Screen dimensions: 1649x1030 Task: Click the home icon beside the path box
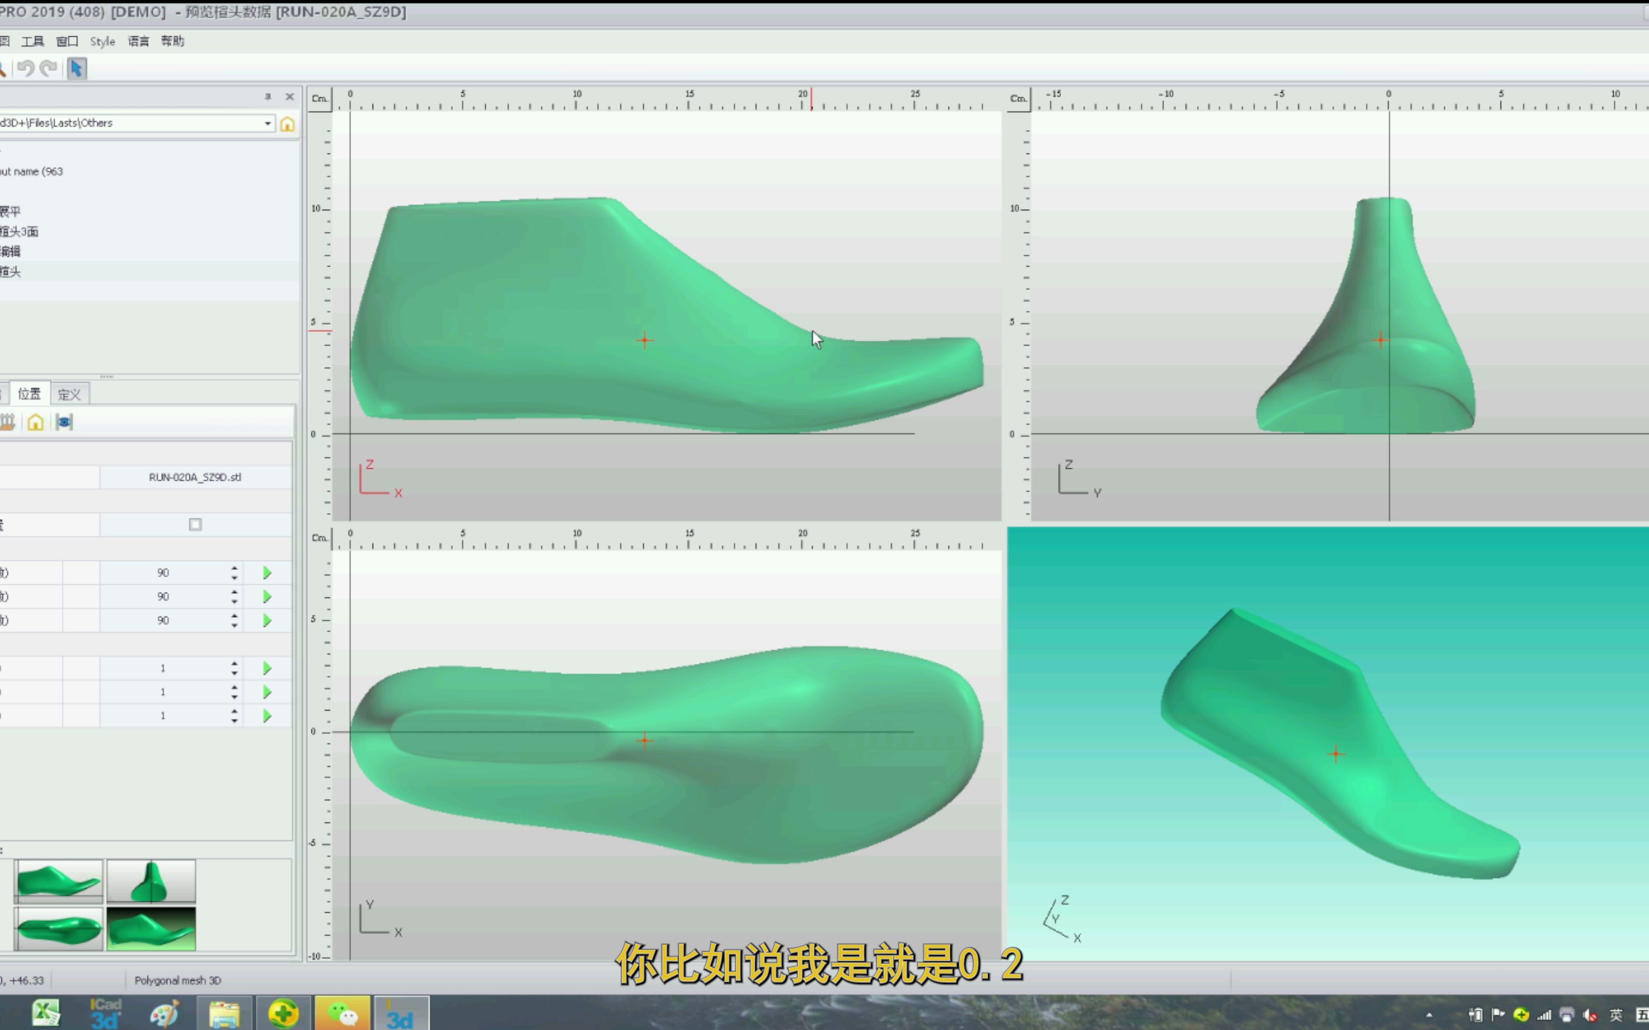(287, 124)
